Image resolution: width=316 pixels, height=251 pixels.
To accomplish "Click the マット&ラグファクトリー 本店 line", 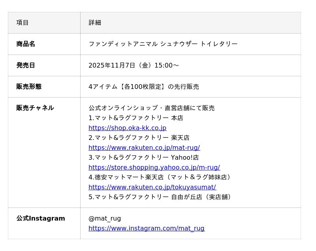I will coord(135,118).
